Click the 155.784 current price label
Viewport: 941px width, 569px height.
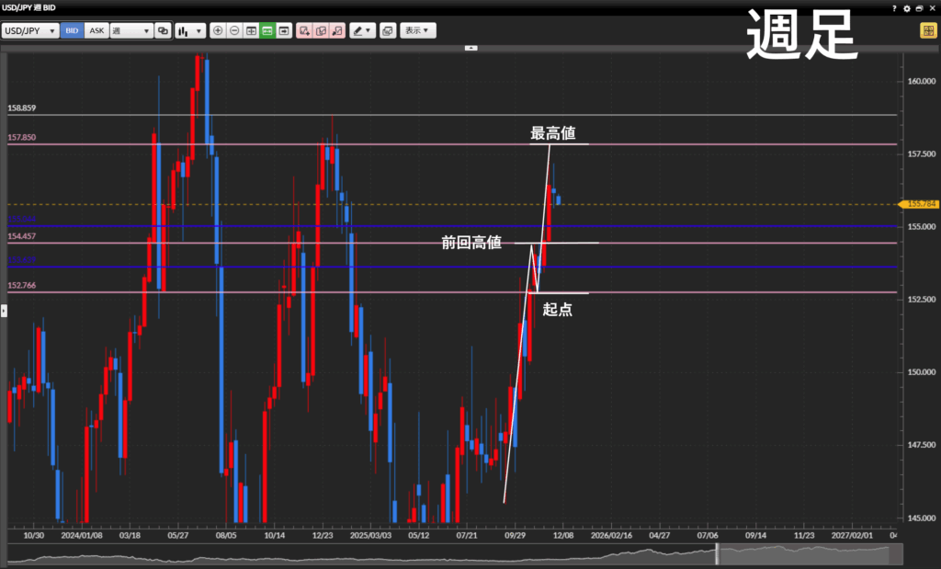pos(921,204)
